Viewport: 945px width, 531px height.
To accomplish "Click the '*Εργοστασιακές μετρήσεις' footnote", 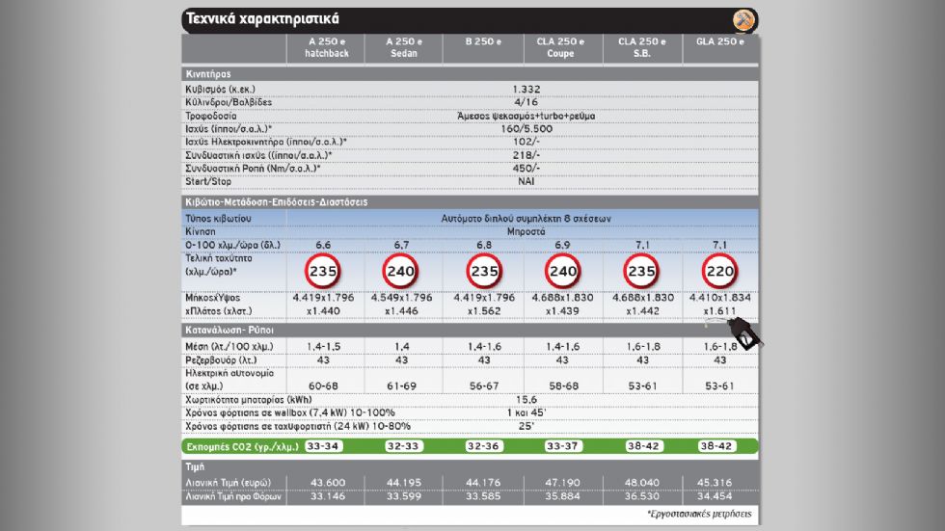I will tap(700, 515).
